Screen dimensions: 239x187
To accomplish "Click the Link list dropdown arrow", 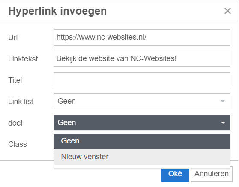I will (223, 101).
